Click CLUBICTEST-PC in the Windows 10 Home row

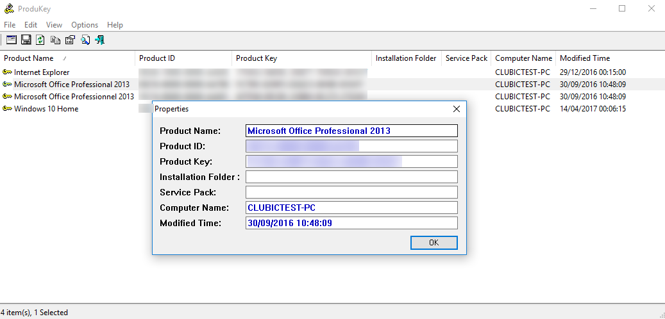(x=523, y=108)
